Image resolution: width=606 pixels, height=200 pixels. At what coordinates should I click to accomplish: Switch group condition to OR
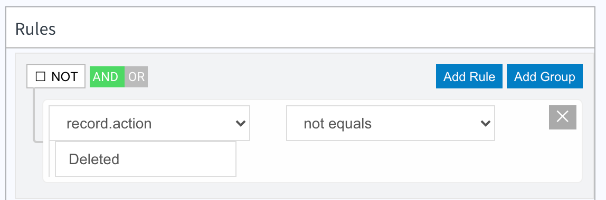[136, 77]
